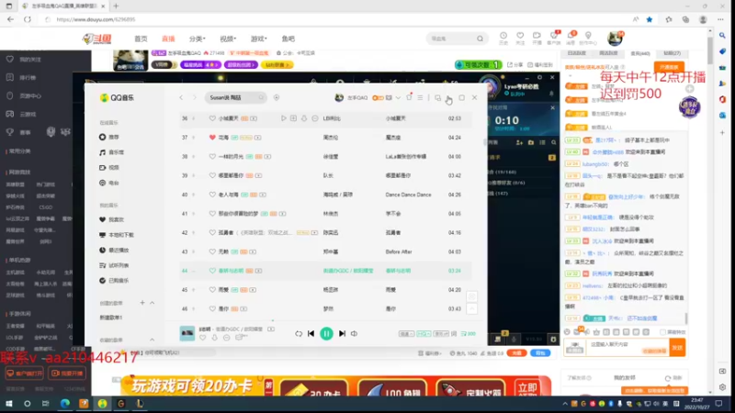Open listen-to-identify icon beside search box
The height and width of the screenshot is (413, 735).
[277, 97]
